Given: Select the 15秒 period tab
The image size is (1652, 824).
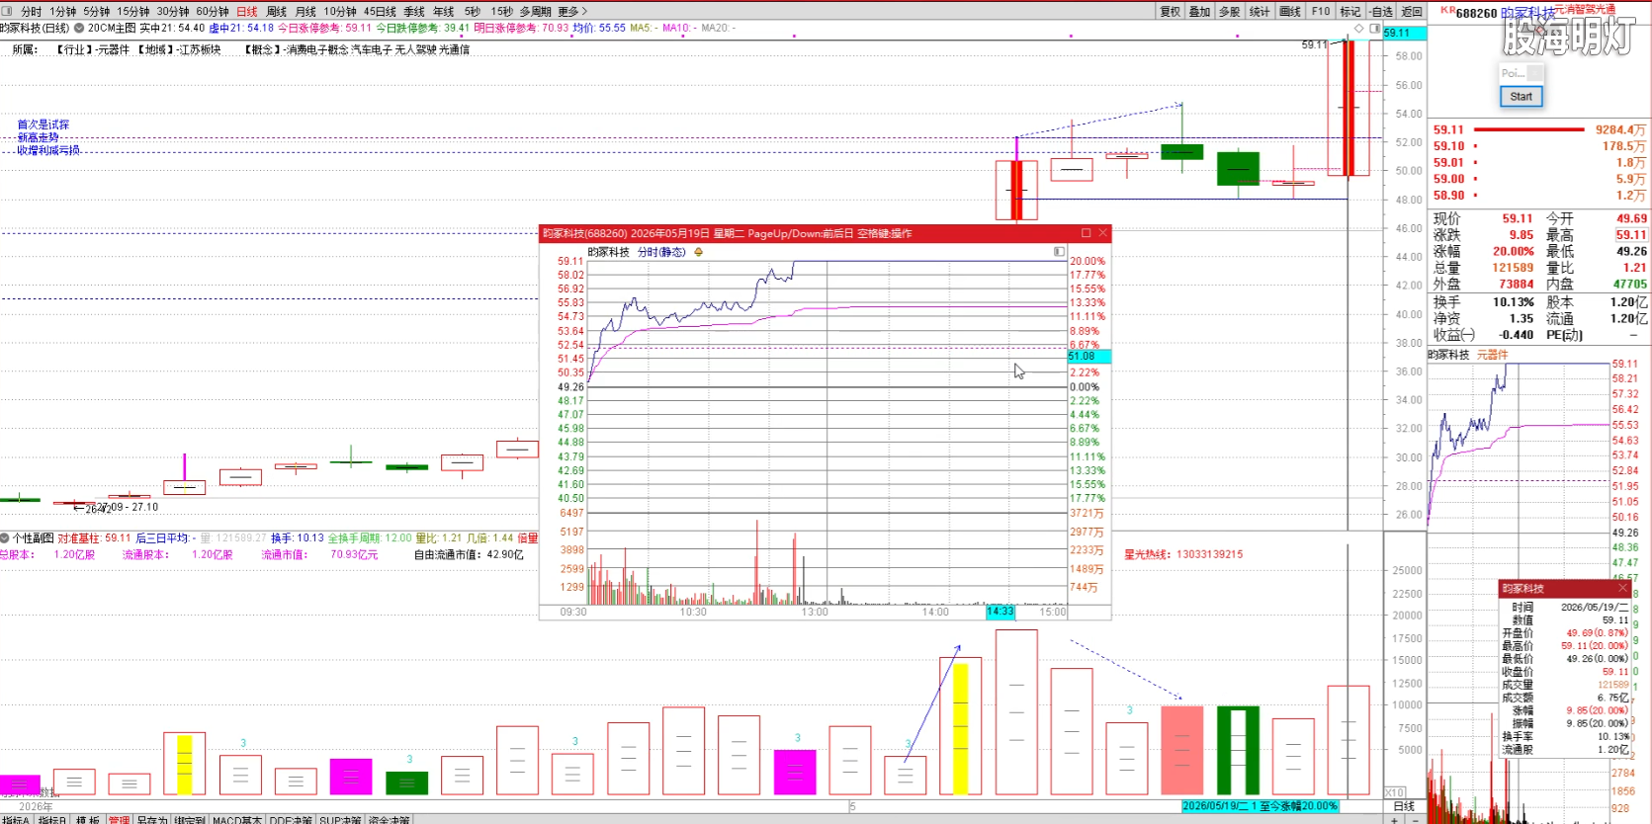Looking at the screenshot, I should 502,12.
